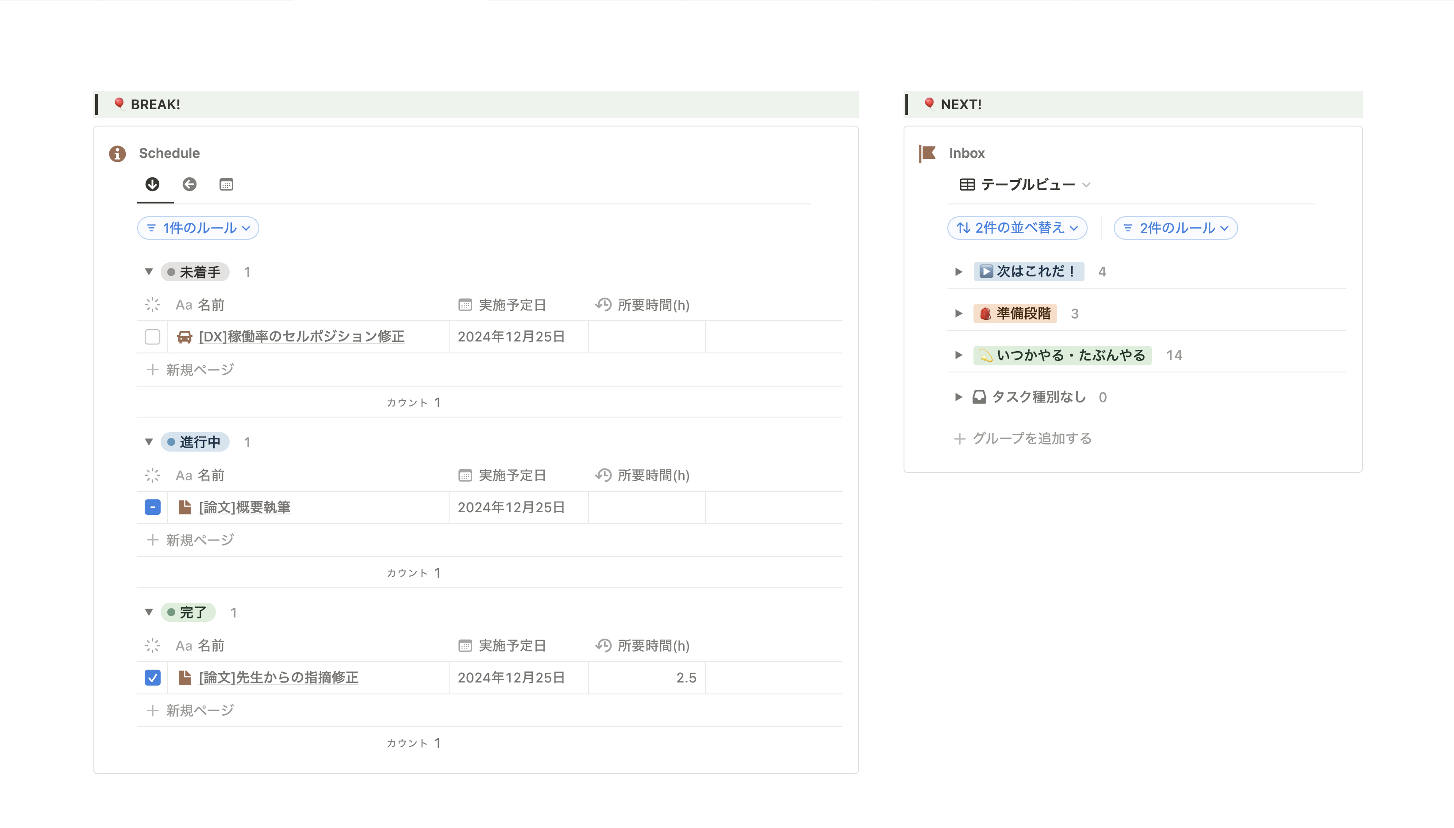Screen dimensions: 1454x828
Task: Check the [DX]稼働率のセルポジション修正 task checkbox
Action: 152,337
